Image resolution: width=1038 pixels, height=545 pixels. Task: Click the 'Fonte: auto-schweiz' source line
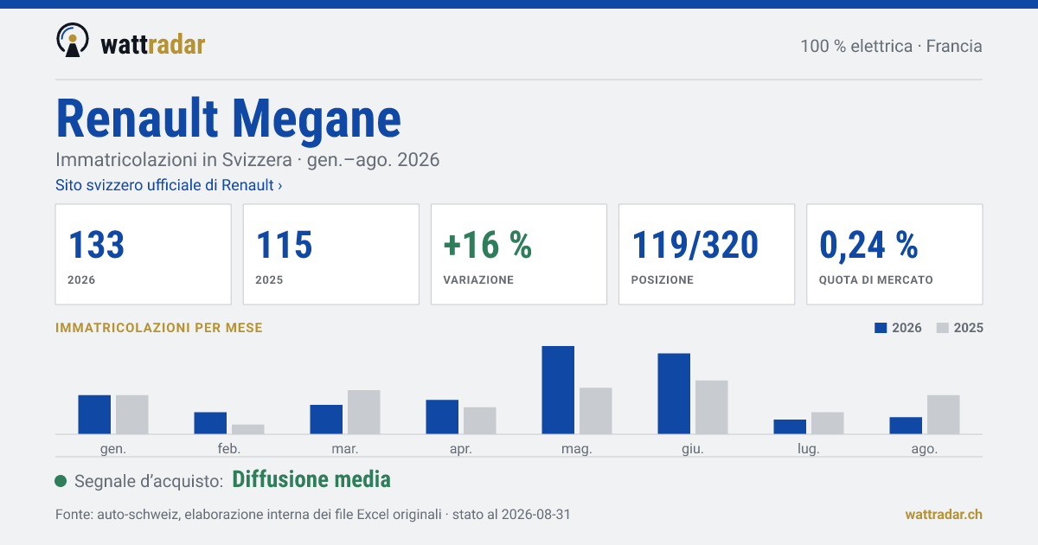[312, 515]
